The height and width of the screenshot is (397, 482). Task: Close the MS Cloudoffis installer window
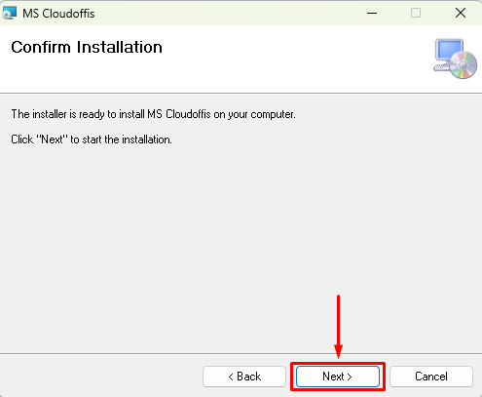coord(461,13)
